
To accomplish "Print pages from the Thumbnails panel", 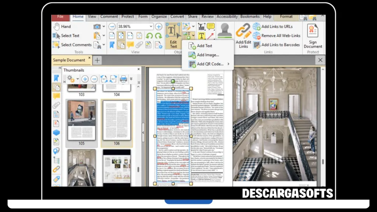I will [x=123, y=79].
